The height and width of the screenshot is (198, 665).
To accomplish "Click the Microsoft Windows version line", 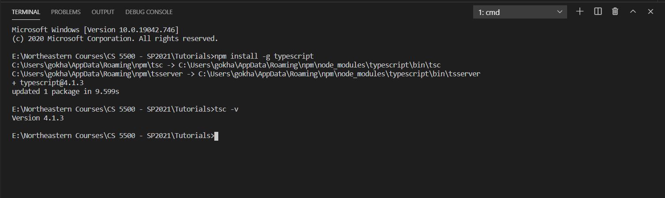I will tap(95, 30).
